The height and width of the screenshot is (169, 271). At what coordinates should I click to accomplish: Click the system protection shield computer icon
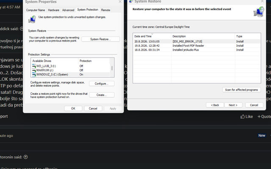tap(32, 19)
